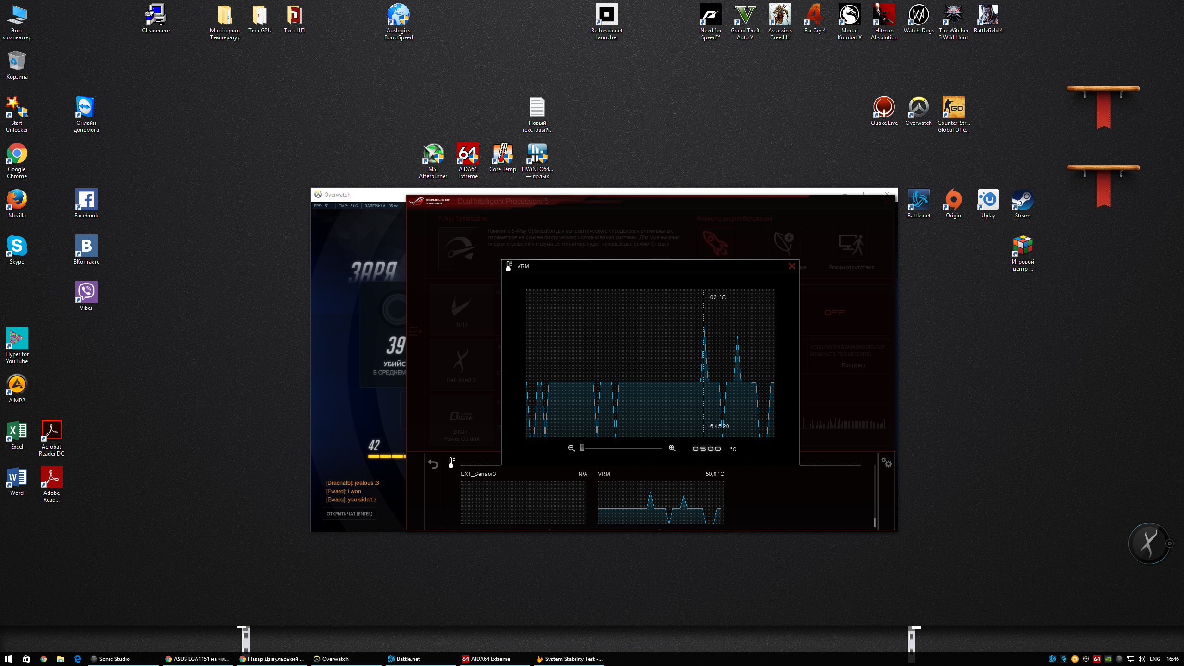The width and height of the screenshot is (1184, 666).
Task: Select thermometer temperature icon in sensor bar
Action: 451,462
